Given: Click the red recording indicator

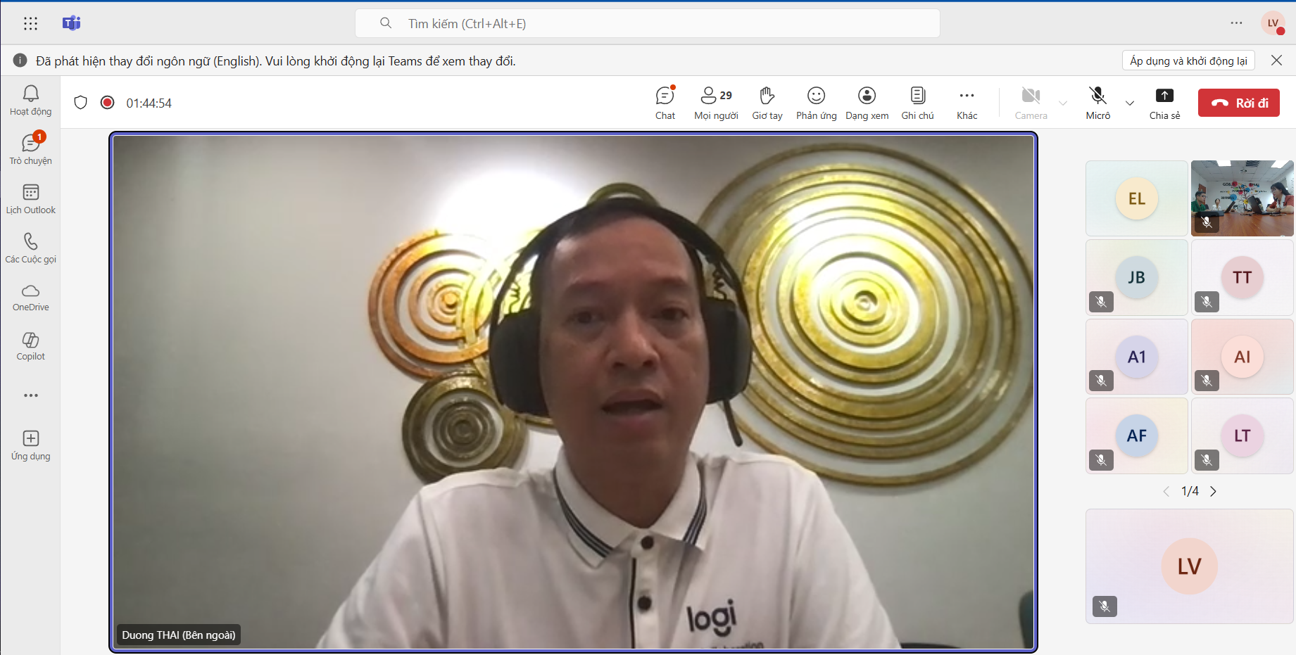Looking at the screenshot, I should coord(108,103).
